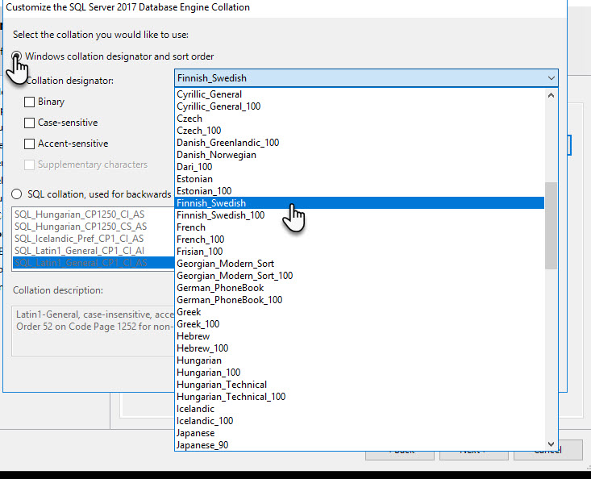Select Windows collation designator radio button
This screenshot has width=591, height=479.
tap(16, 56)
